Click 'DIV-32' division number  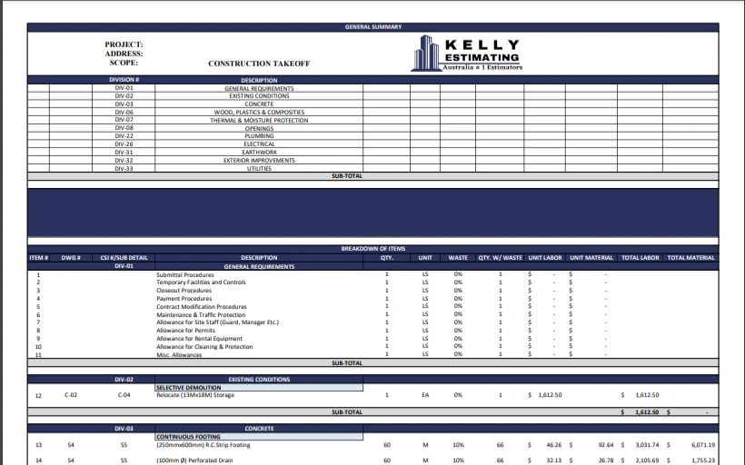tap(124, 161)
